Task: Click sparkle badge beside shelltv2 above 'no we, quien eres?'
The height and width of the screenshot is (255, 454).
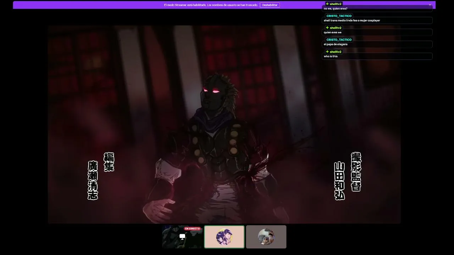Action: pos(327,4)
